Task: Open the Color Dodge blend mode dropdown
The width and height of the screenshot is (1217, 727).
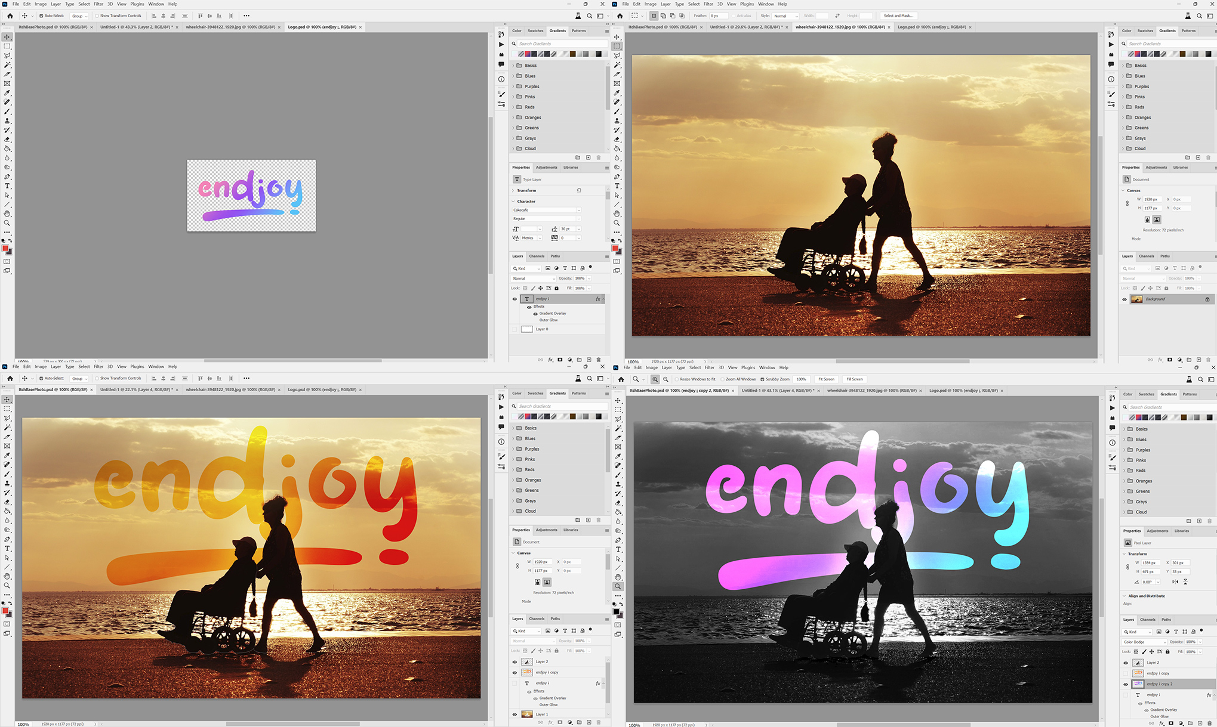Action: coord(1144,642)
